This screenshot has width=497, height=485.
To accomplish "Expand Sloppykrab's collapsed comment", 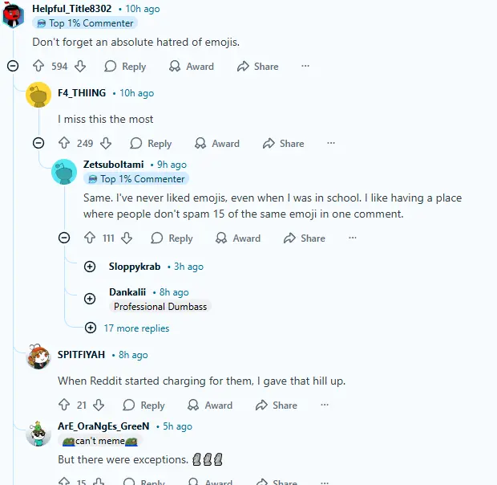I will coord(91,267).
